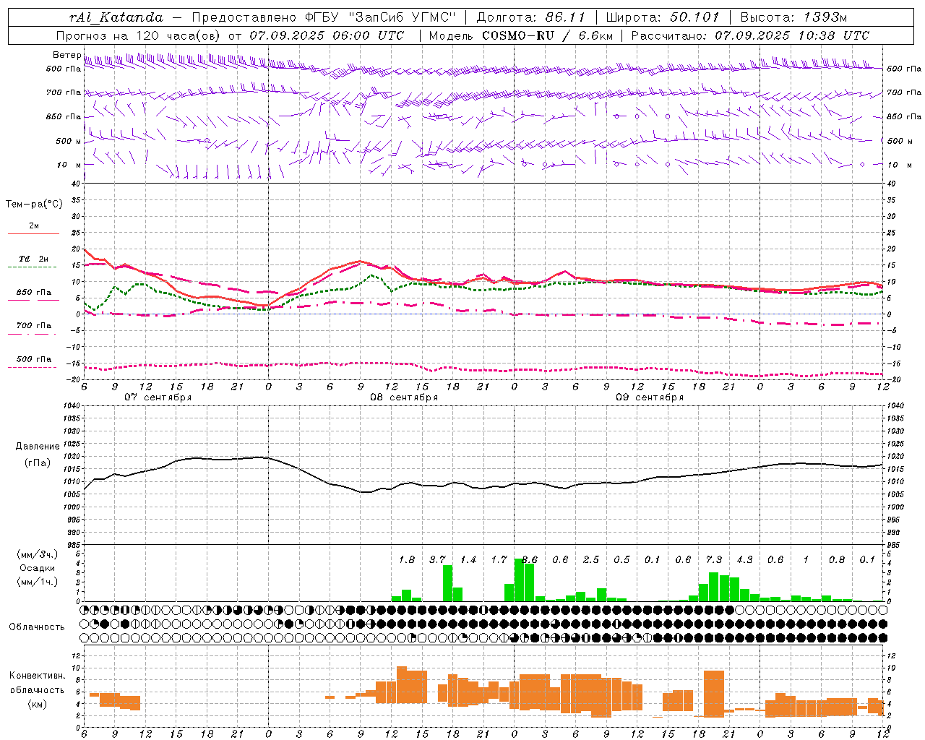The height and width of the screenshot is (740, 925).
Task: Select the (мм/1ч.) precipitation unit label
Action: coord(38,582)
